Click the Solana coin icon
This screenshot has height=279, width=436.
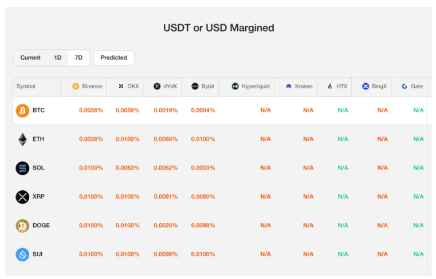click(x=22, y=168)
